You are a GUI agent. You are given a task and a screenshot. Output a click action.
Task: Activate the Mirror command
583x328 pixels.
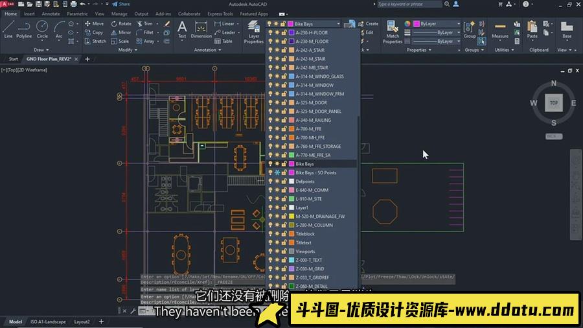click(121, 32)
